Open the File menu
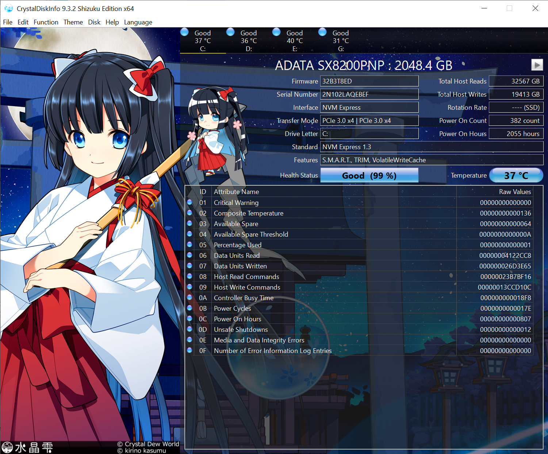 8,22
